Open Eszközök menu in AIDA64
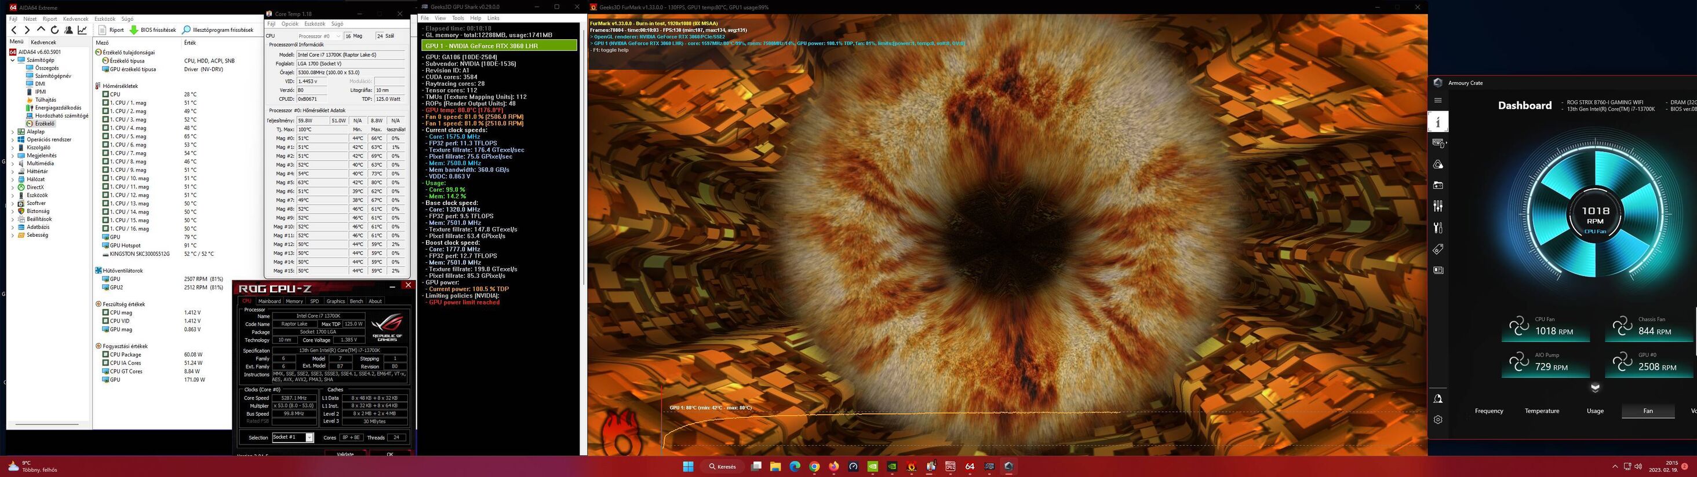Viewport: 1697px width, 477px height. (104, 19)
